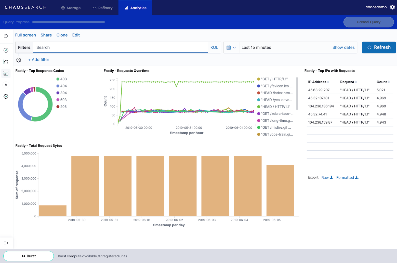Open the Discover compass icon
The width and height of the screenshot is (397, 263).
click(x=6, y=50)
